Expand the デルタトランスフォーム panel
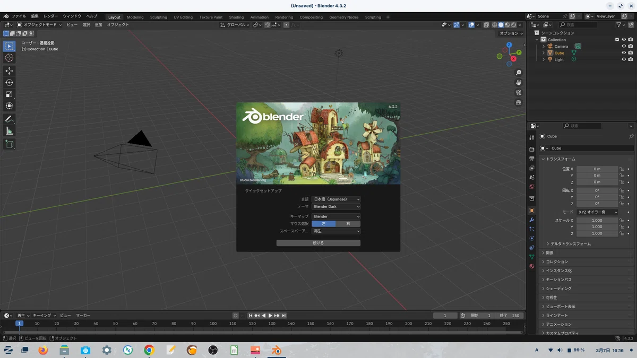Viewport: 637px width, 358px height. (571, 244)
